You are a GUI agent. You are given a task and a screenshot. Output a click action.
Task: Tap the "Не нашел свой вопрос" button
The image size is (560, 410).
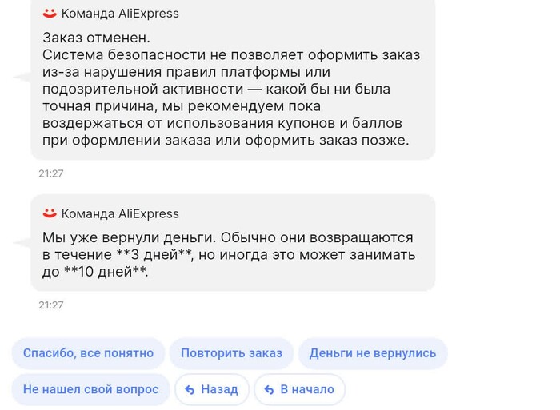[x=90, y=390]
